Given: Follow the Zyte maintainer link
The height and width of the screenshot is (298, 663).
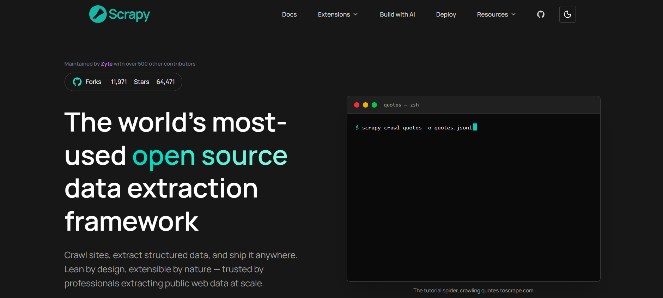Looking at the screenshot, I should point(107,64).
